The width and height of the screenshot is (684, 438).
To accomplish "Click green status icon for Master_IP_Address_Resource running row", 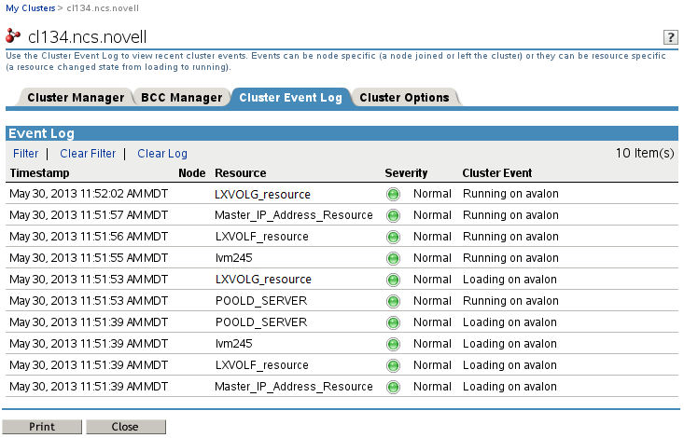I will 393,215.
